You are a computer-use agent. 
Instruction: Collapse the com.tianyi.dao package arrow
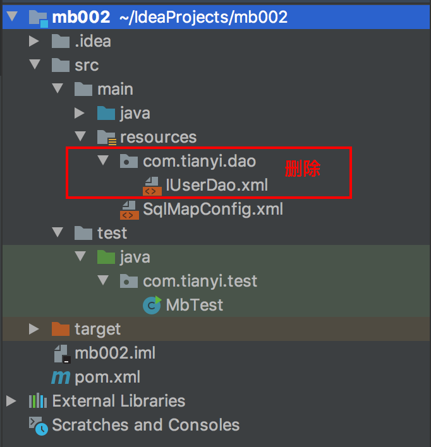102,161
